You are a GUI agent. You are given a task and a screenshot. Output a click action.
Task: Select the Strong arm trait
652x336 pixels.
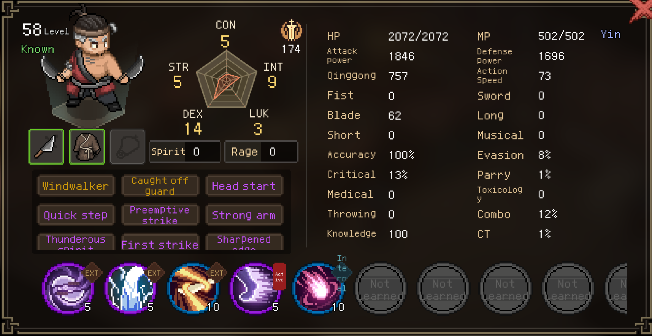tap(244, 215)
